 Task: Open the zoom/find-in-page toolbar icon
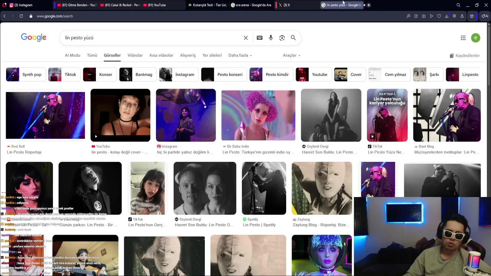(x=408, y=16)
